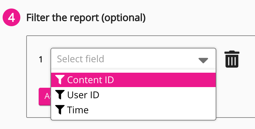Screen dimensions: 255x129
Task: Click the white strip below the Time option
Action: pos(133,119)
